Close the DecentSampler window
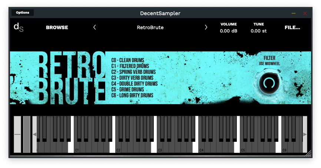Screen dimensions: 321x168 pyautogui.click(x=305, y=13)
